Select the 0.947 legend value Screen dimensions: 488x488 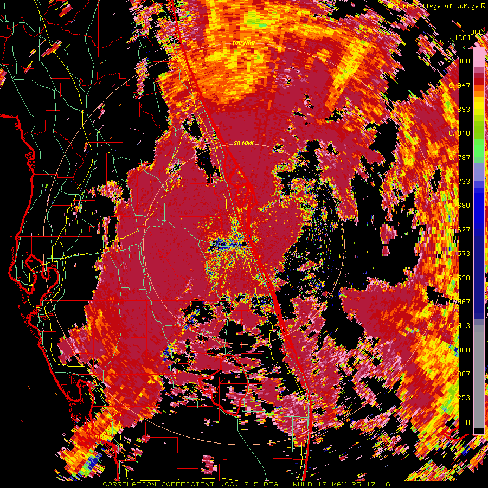tap(459, 85)
